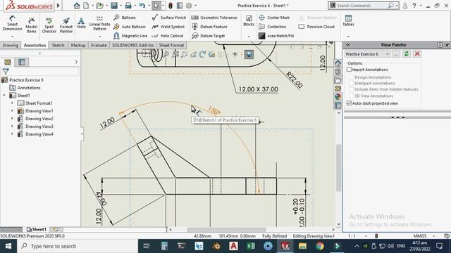Clear the View Palette with the red X
The image size is (451, 253).
417,54
